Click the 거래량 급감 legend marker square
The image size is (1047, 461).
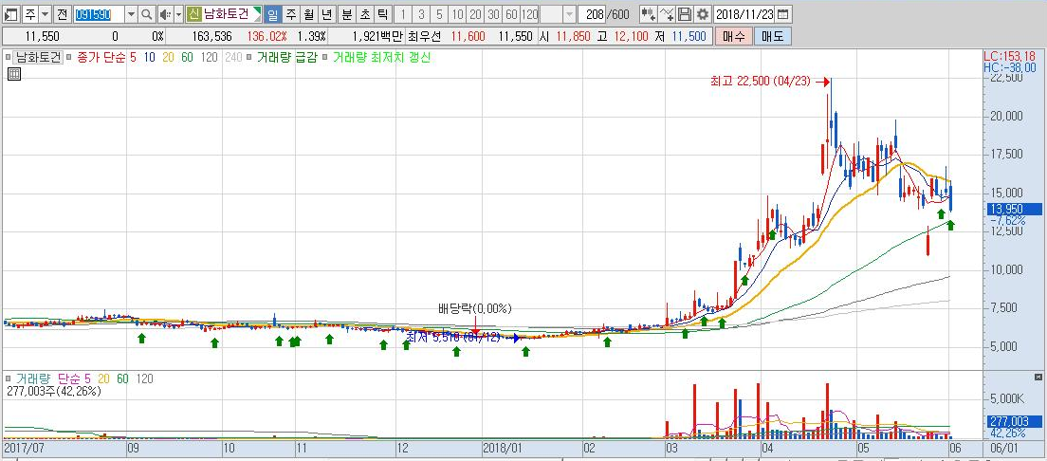[x=250, y=58]
